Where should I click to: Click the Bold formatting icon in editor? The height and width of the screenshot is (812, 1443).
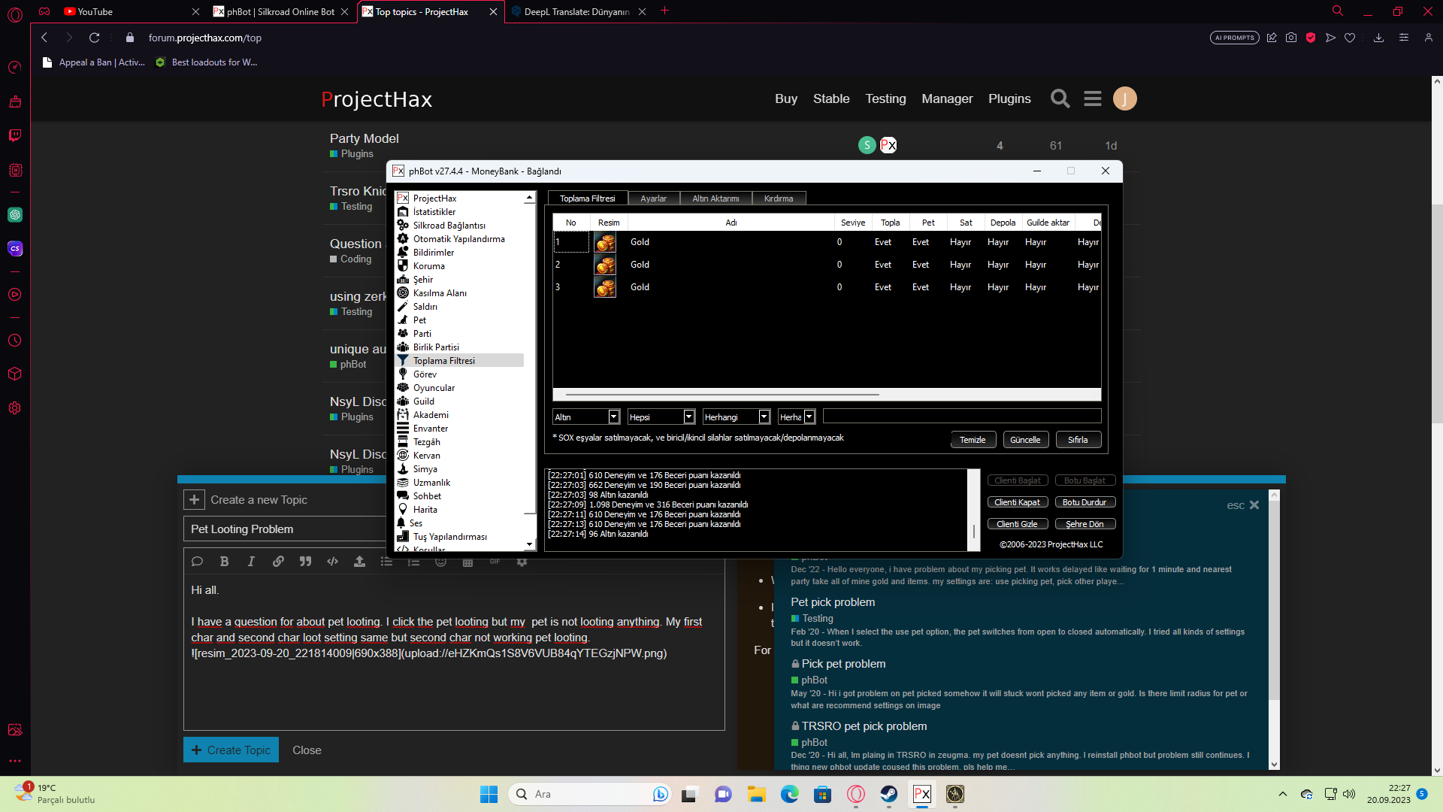224,562
